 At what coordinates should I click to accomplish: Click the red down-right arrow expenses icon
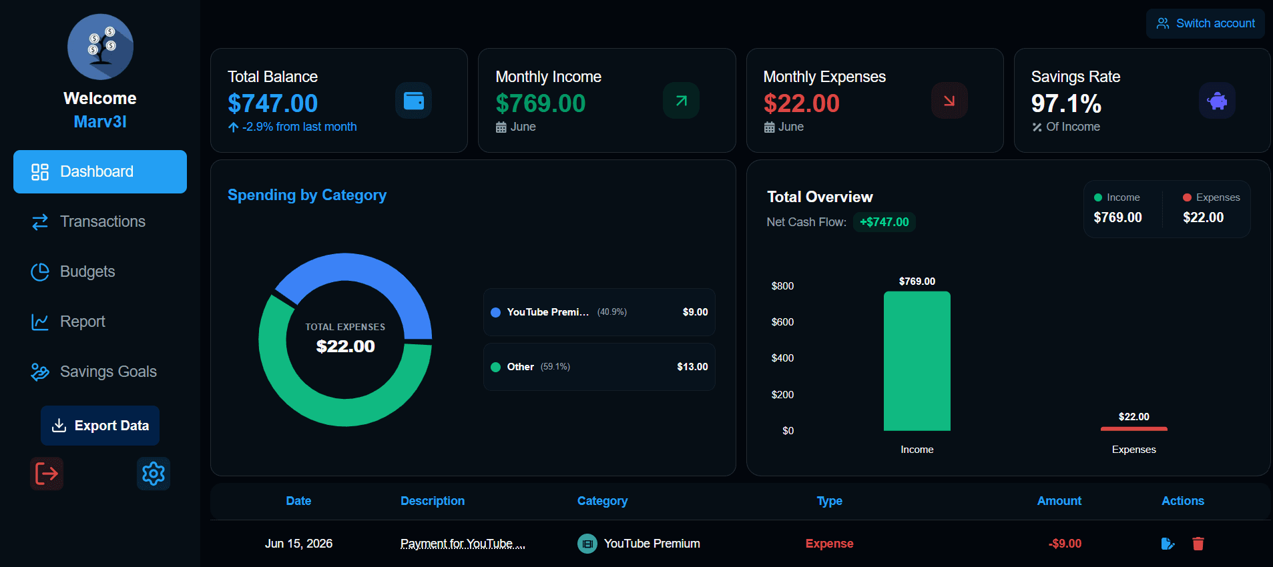pyautogui.click(x=949, y=101)
